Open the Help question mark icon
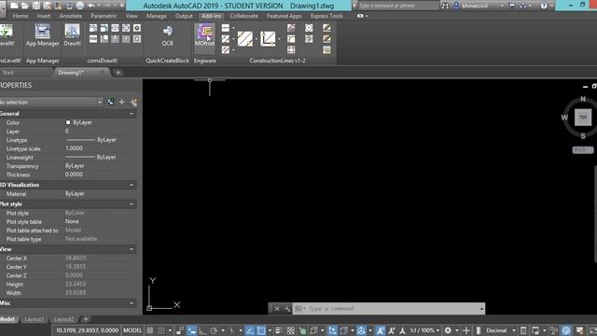 (544, 6)
